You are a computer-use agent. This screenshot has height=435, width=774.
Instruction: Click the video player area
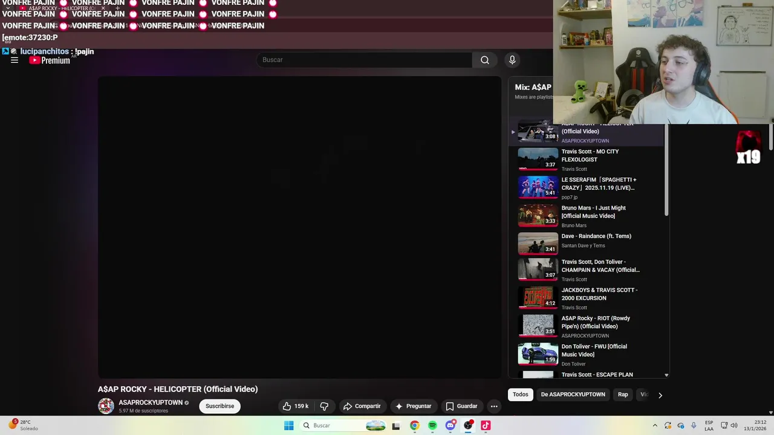(299, 227)
